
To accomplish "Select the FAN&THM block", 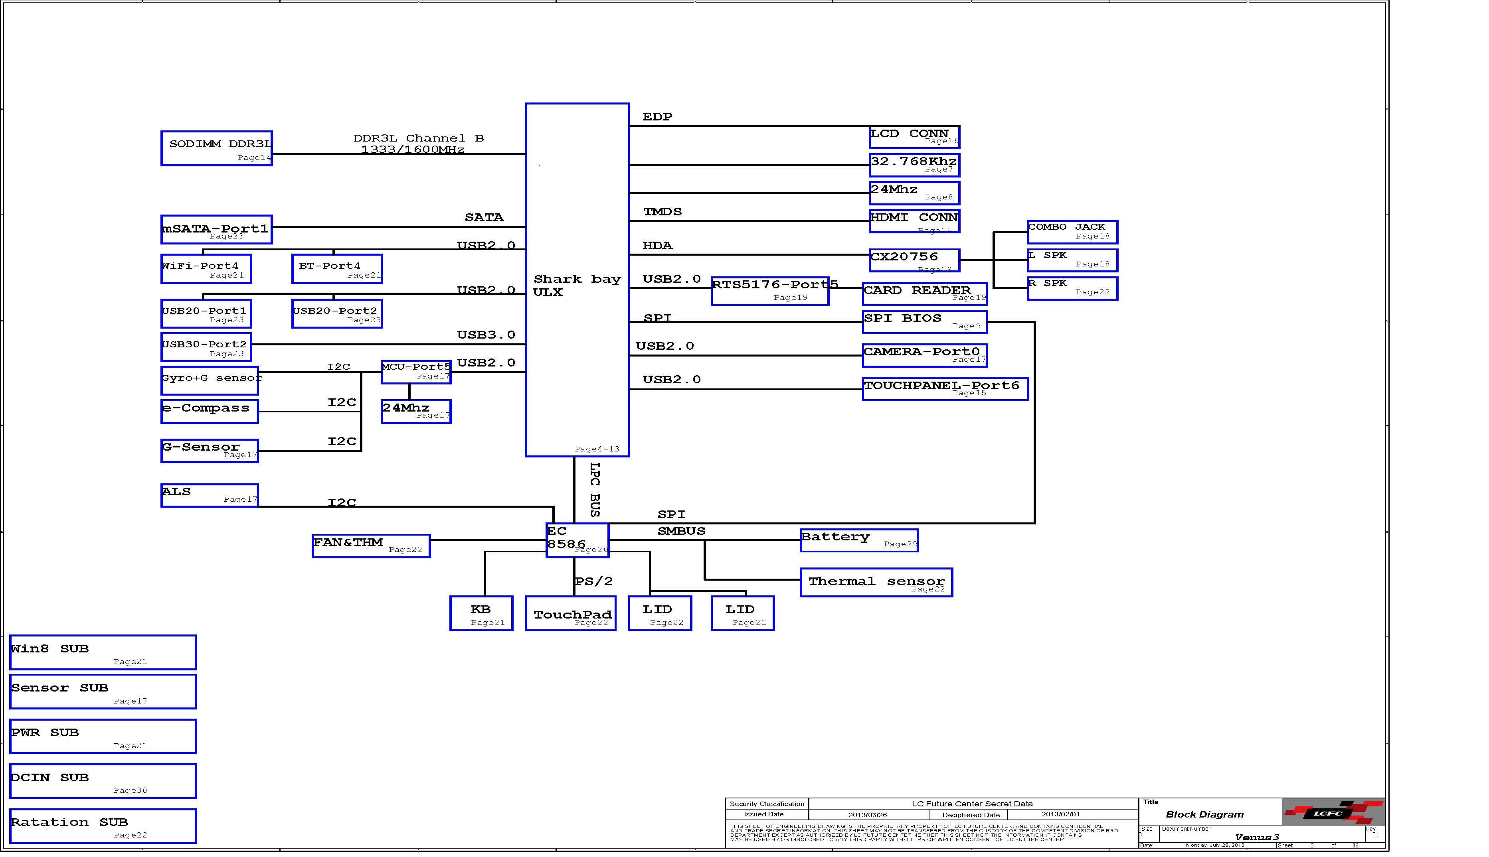I will point(370,546).
